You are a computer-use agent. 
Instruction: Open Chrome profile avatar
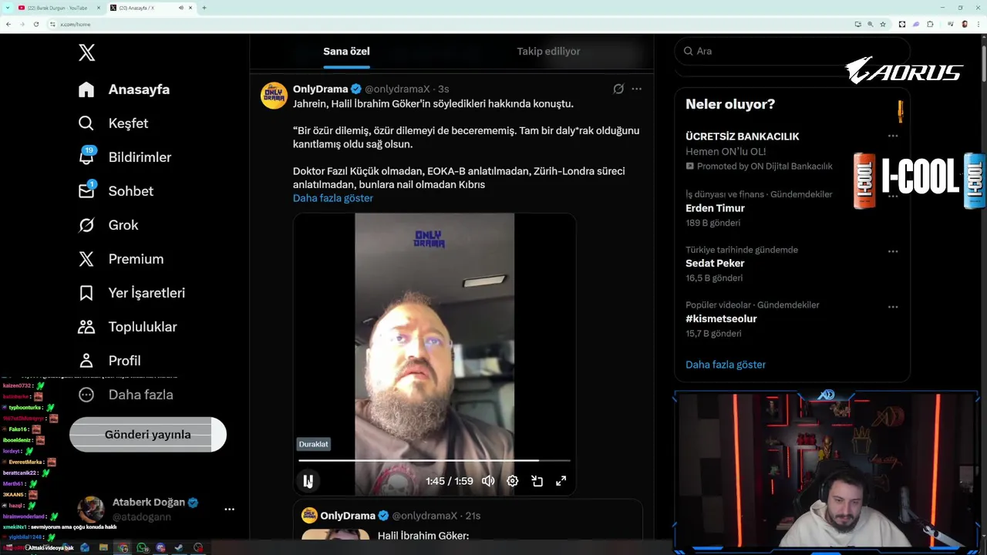tap(965, 24)
